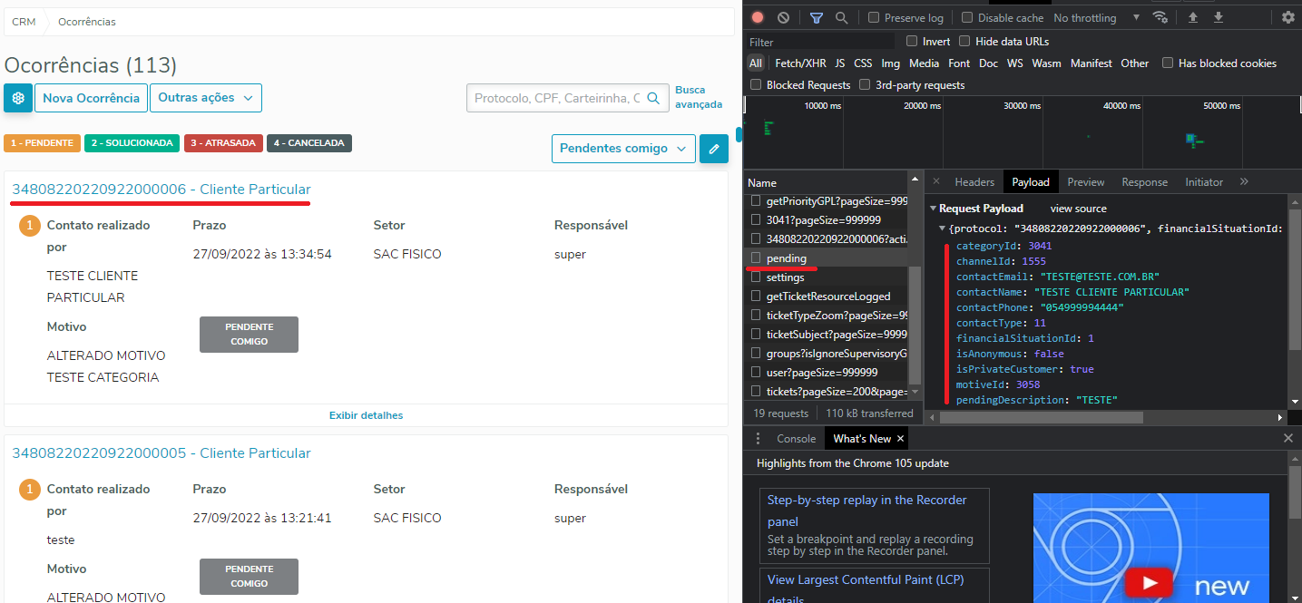Open Step-by-step replay in Recorder link

(866, 511)
